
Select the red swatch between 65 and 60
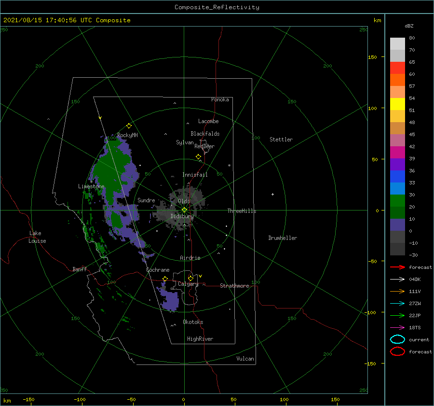tap(397, 68)
